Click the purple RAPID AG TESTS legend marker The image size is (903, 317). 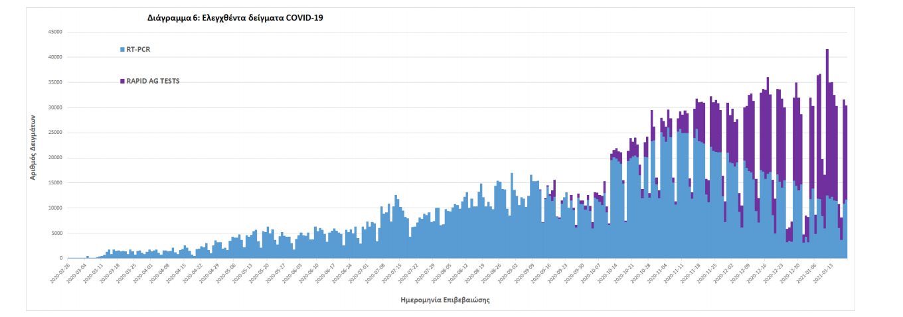(x=122, y=81)
